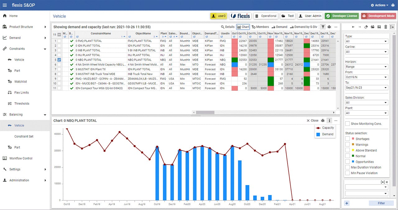Click the bug icon in the table toolbar
This screenshot has height=210, width=398.
pyautogui.click(x=329, y=27)
